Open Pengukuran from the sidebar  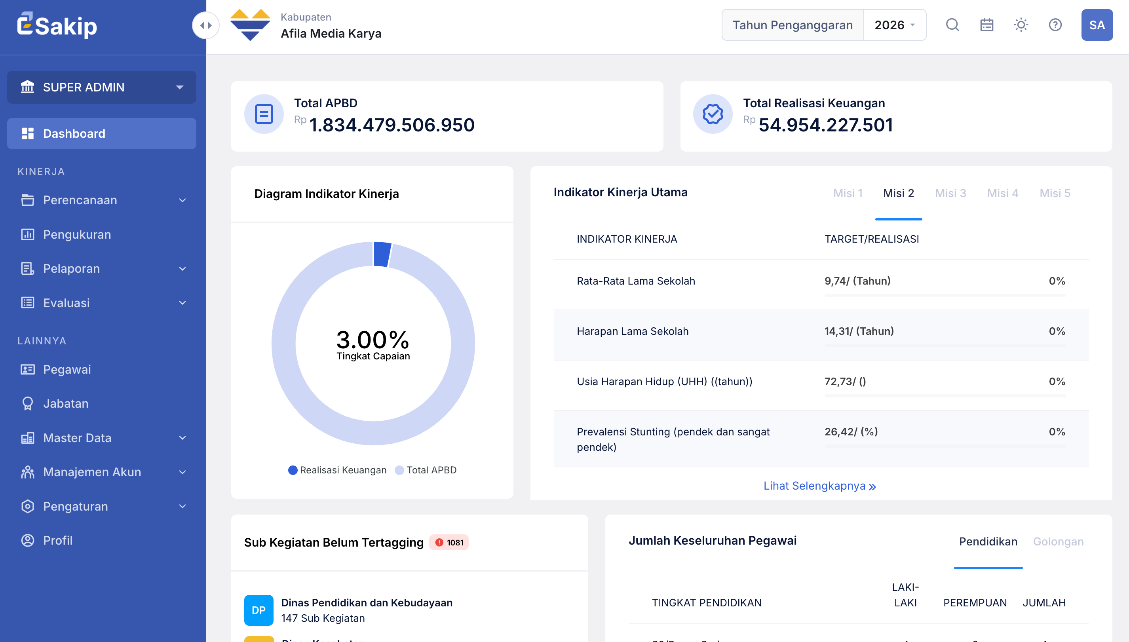pos(77,234)
